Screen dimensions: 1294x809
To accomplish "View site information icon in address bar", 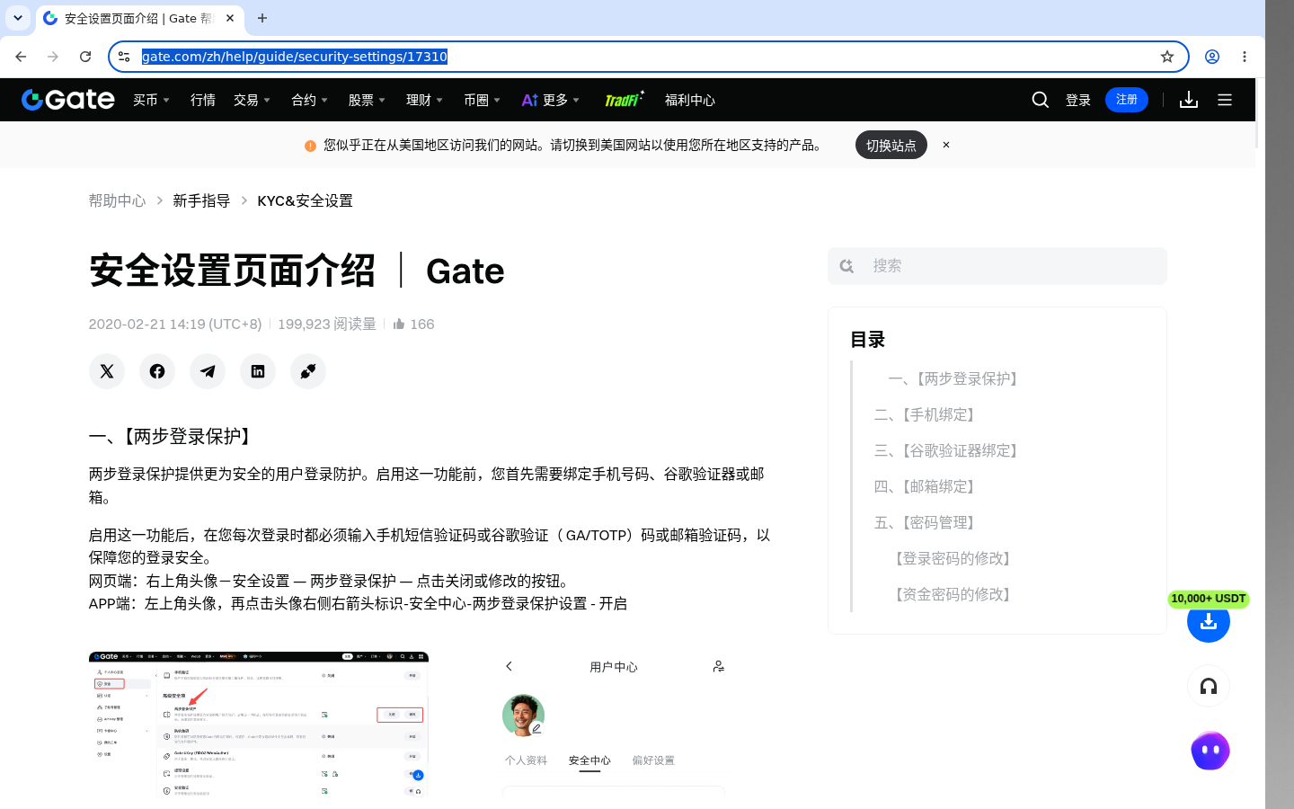I will point(124,57).
